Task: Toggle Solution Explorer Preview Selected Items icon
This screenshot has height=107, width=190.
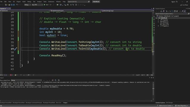Action: point(185,11)
